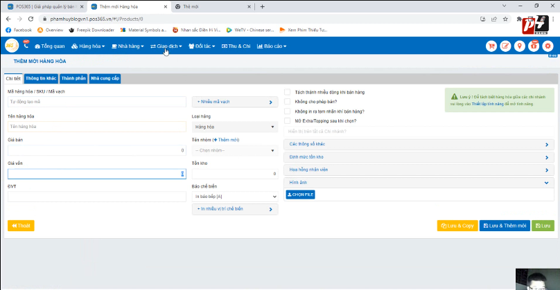
Task: Switch to Nhà cung cấp tab
Action: [x=105, y=78]
